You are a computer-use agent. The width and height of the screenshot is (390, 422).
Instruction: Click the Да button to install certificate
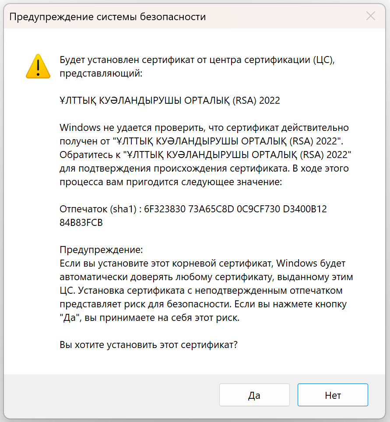pos(254,395)
